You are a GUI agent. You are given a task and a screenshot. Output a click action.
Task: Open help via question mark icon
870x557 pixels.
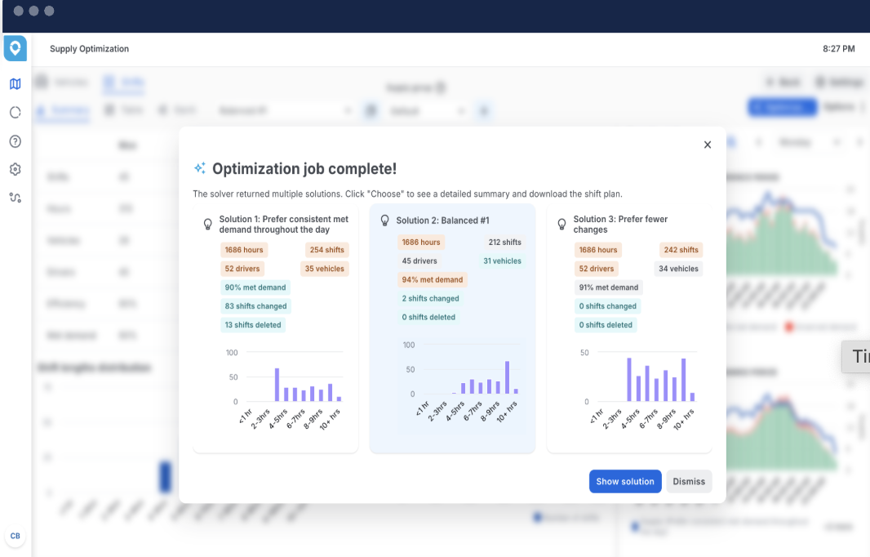[15, 141]
